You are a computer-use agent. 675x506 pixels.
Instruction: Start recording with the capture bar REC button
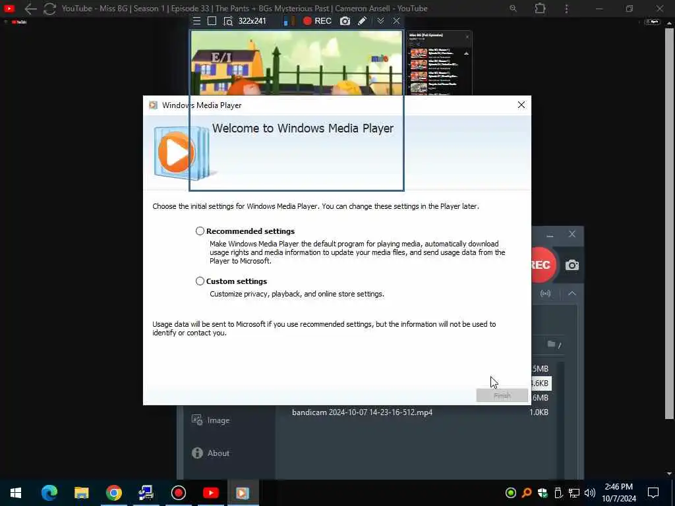(317, 21)
